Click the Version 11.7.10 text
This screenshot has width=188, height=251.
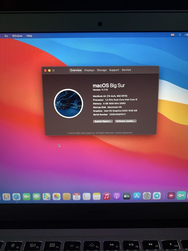point(100,90)
